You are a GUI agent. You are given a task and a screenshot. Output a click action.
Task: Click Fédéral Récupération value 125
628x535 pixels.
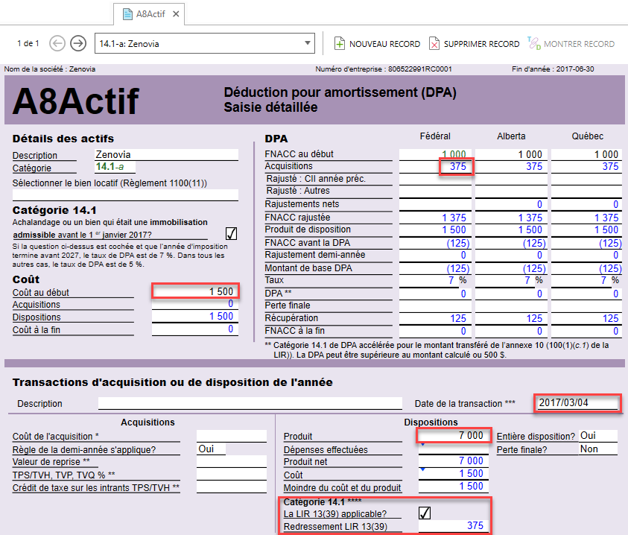(435, 319)
